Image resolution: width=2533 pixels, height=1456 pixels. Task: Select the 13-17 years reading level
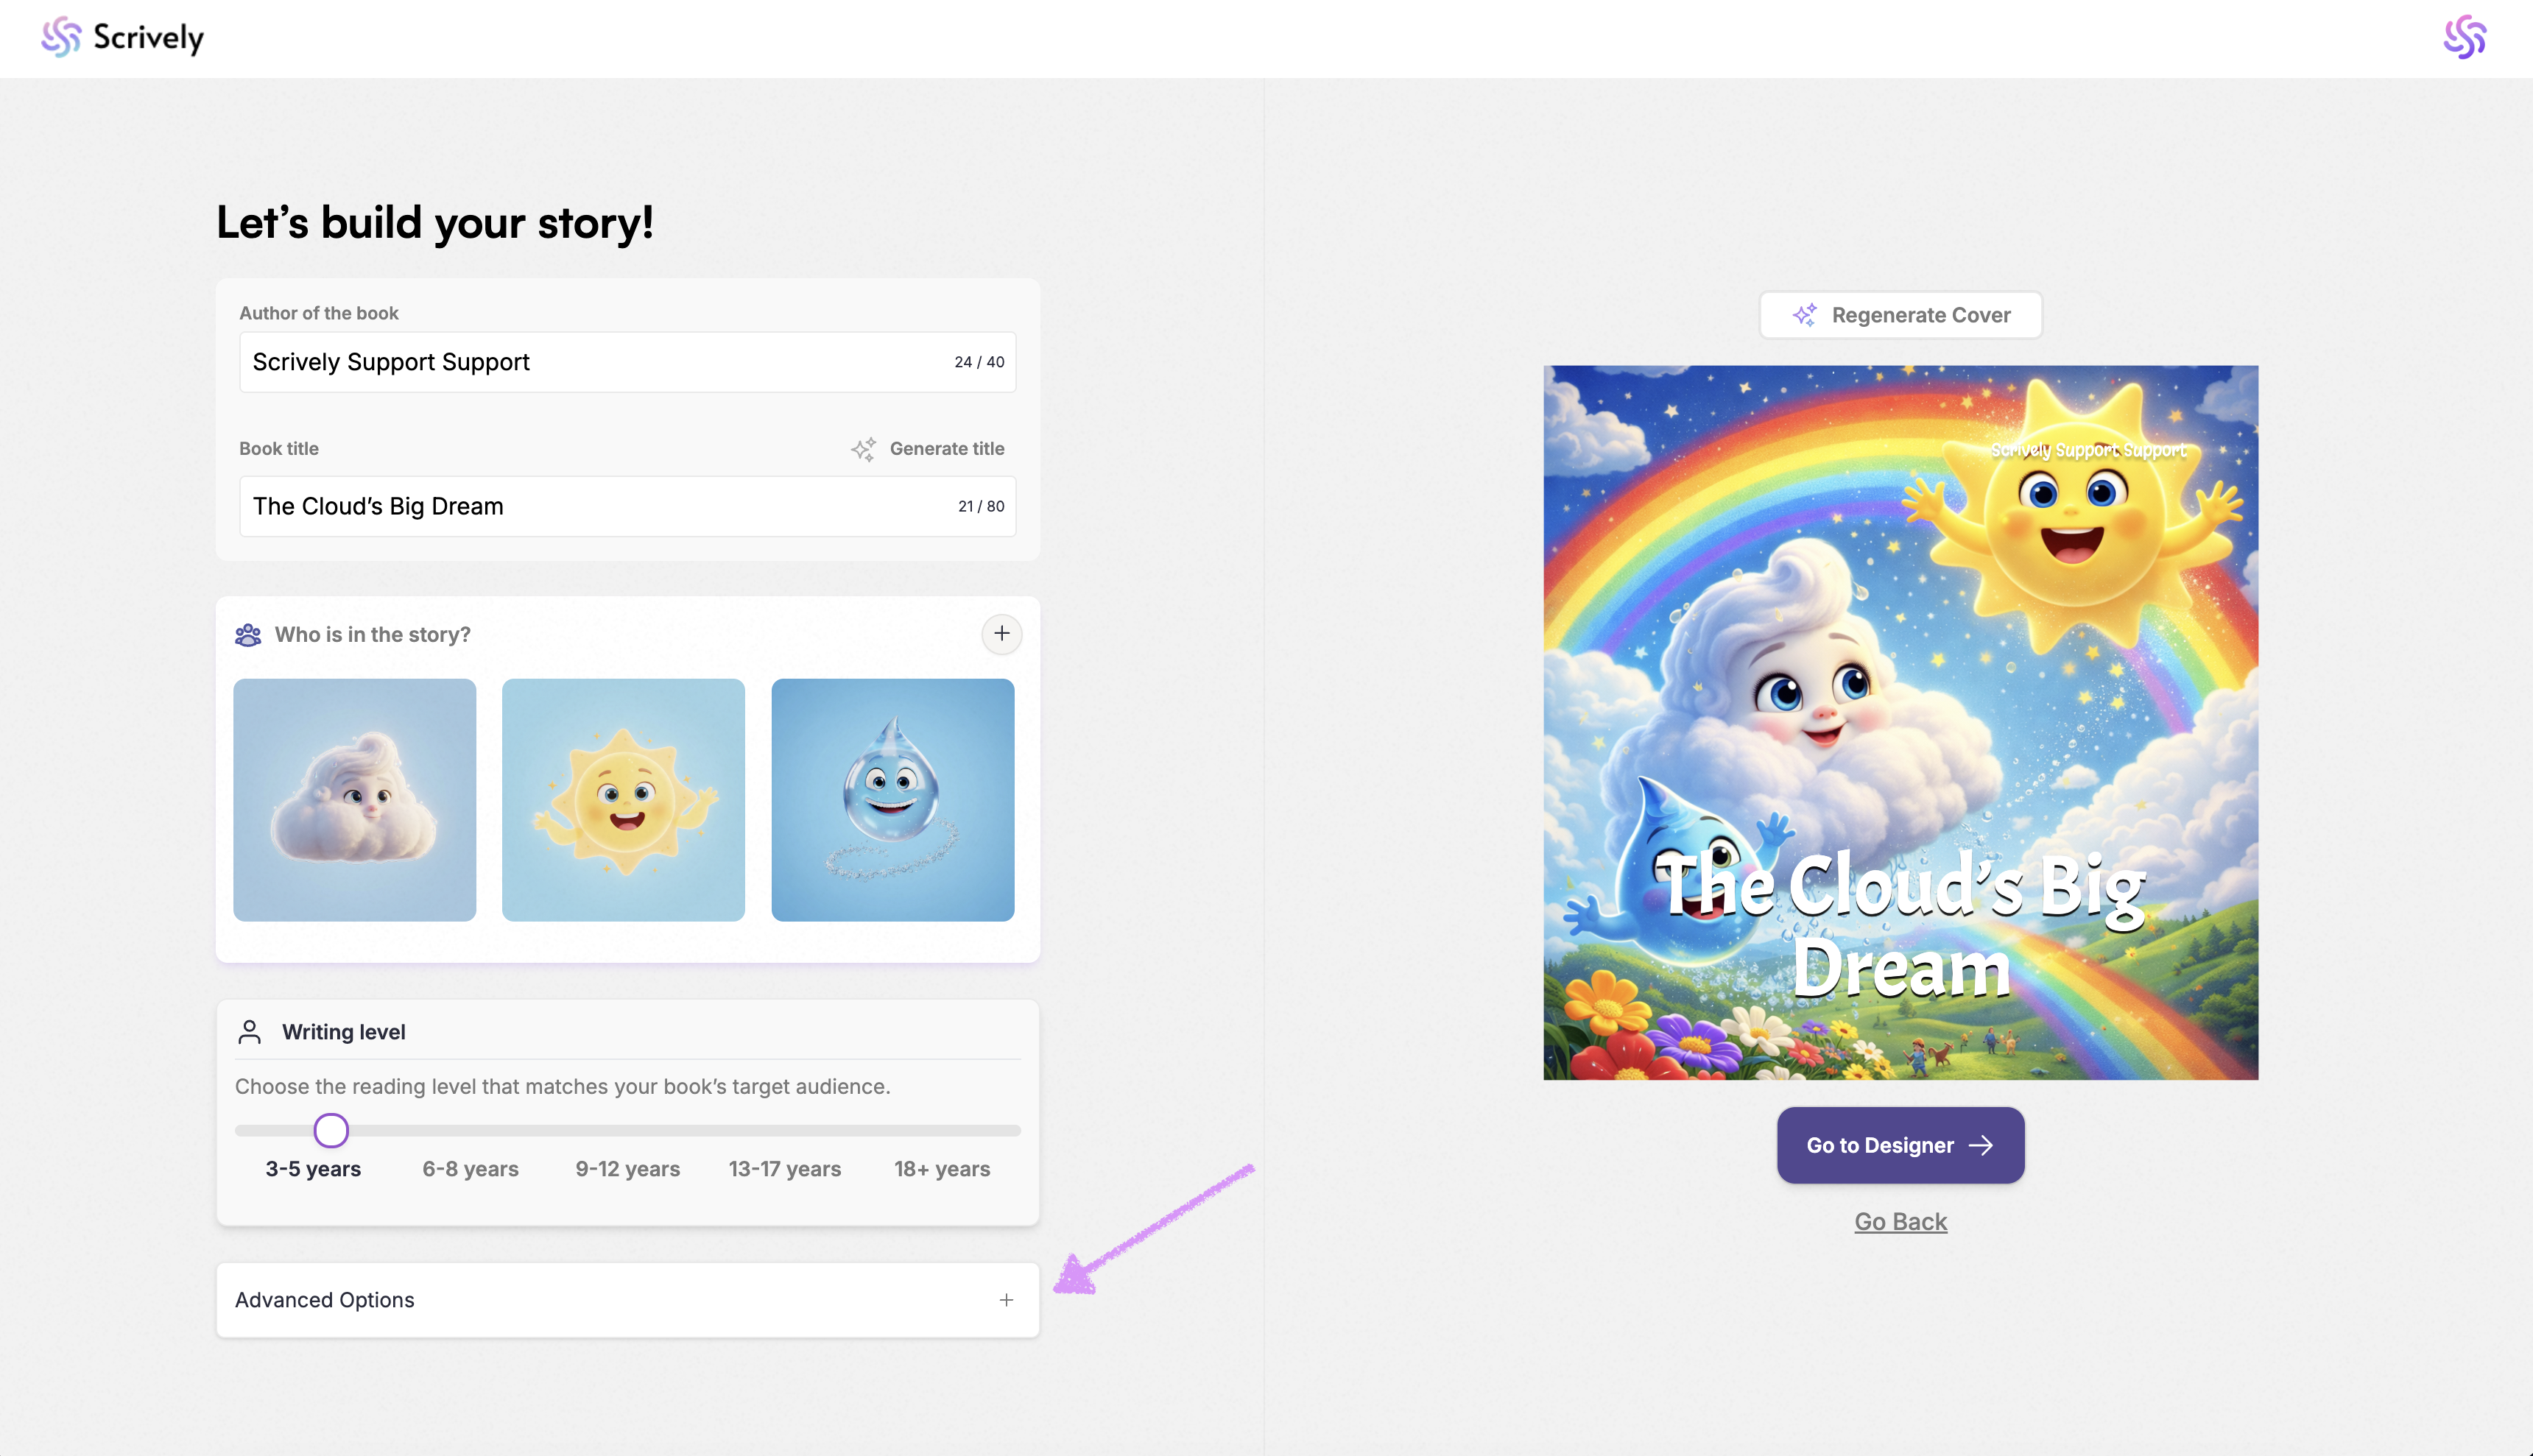[x=784, y=1169]
